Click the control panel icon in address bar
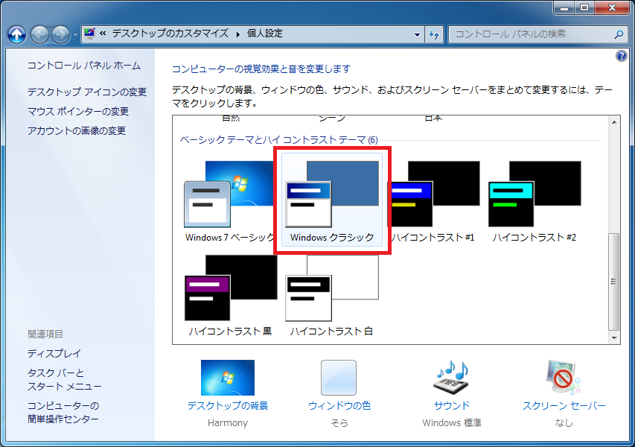This screenshot has height=447, width=635. point(89,34)
